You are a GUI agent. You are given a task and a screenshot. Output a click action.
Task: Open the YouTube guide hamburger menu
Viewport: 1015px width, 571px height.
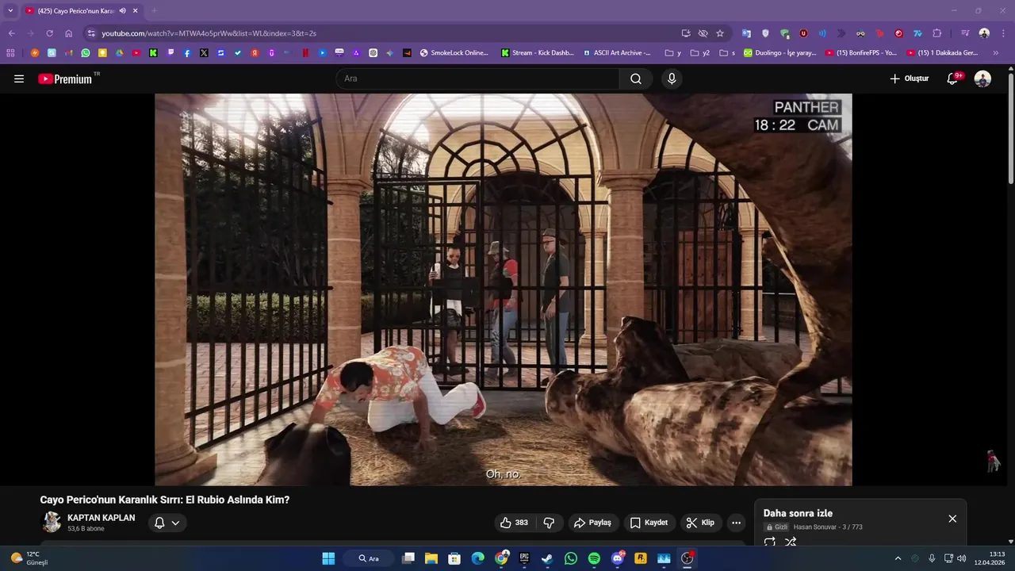[19, 79]
